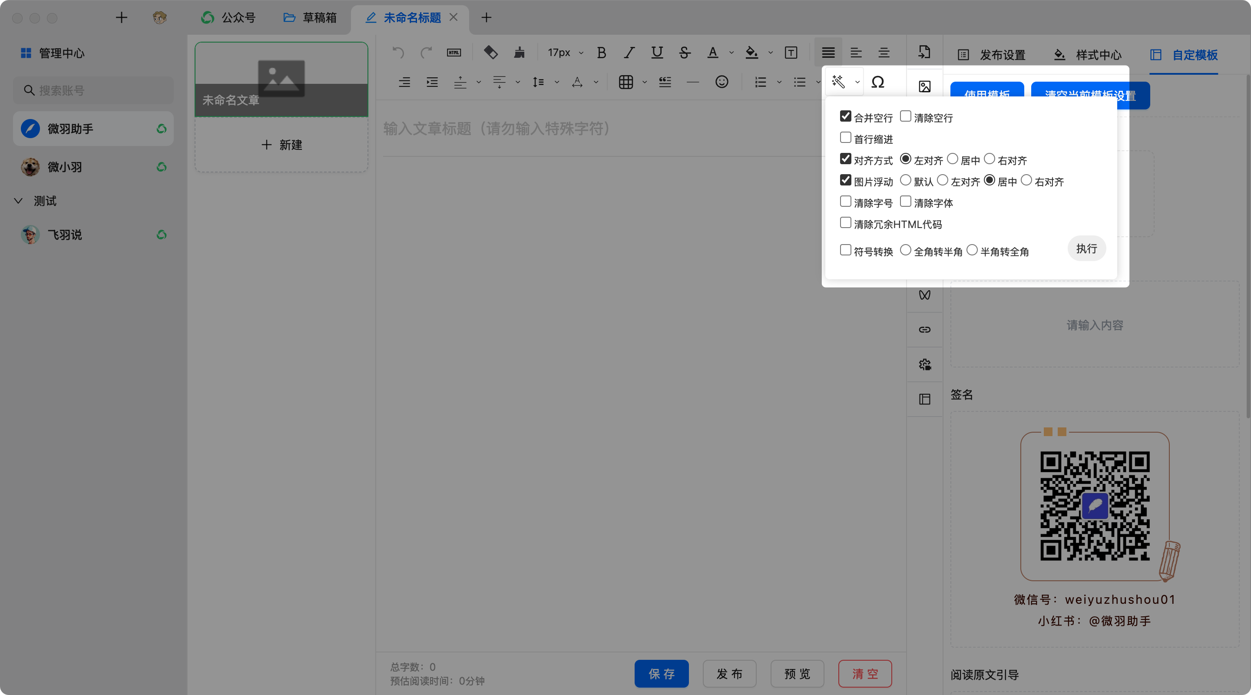The width and height of the screenshot is (1251, 695).
Task: Open template layout icon in side strip
Action: tap(925, 399)
